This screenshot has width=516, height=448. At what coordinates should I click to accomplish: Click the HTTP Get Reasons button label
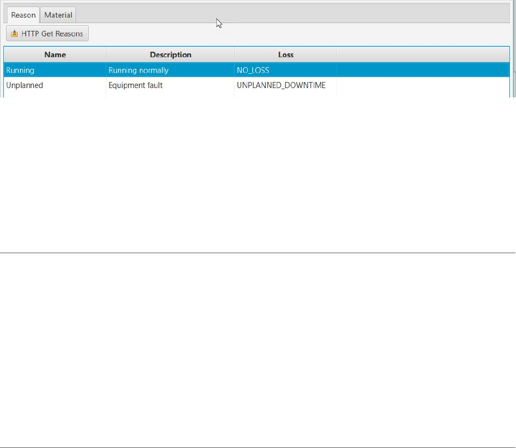52,34
